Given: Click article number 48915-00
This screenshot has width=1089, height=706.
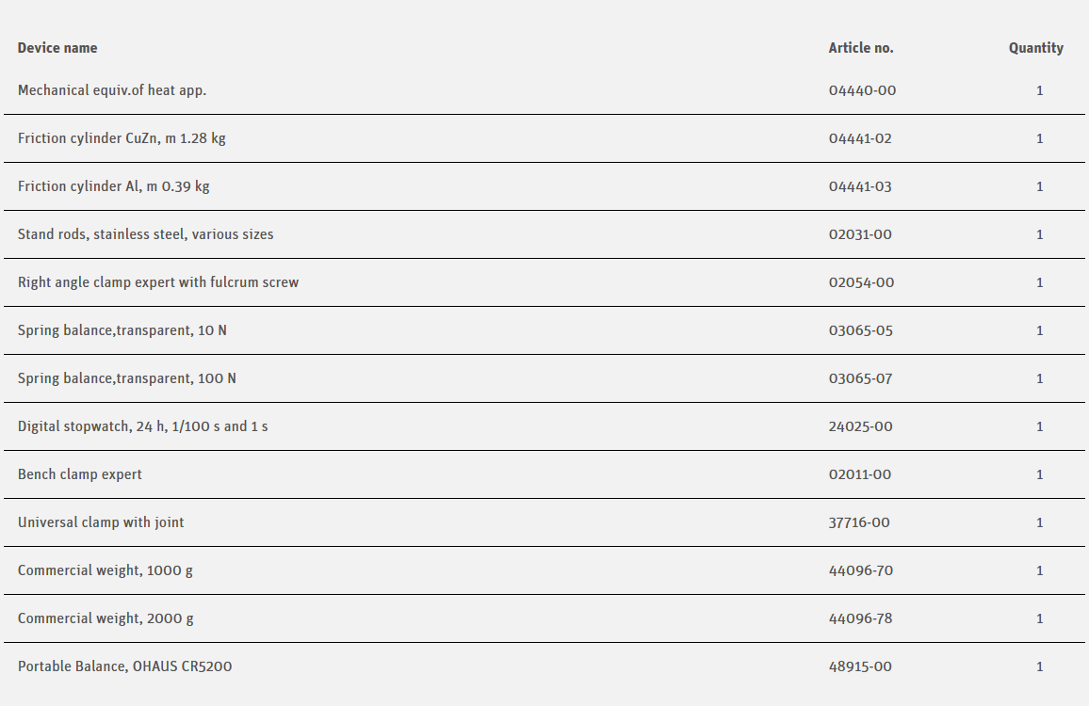Looking at the screenshot, I should (860, 667).
